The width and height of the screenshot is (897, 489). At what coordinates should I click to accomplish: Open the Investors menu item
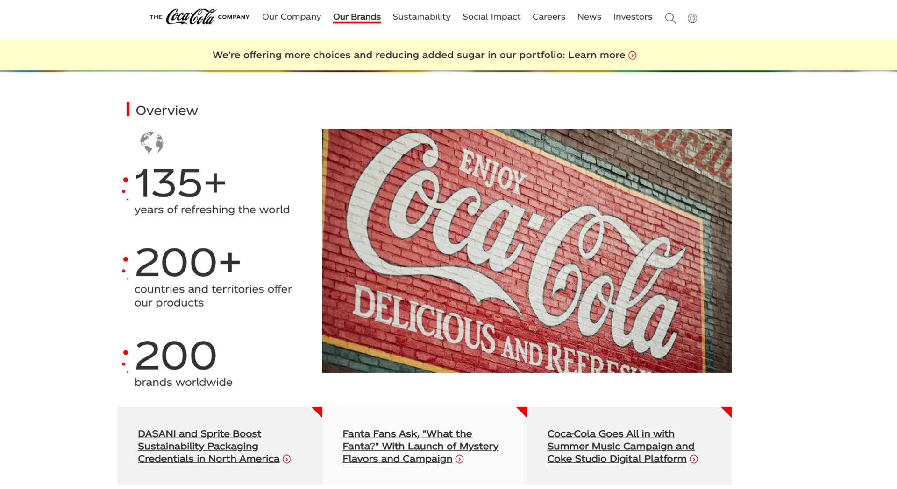click(633, 17)
